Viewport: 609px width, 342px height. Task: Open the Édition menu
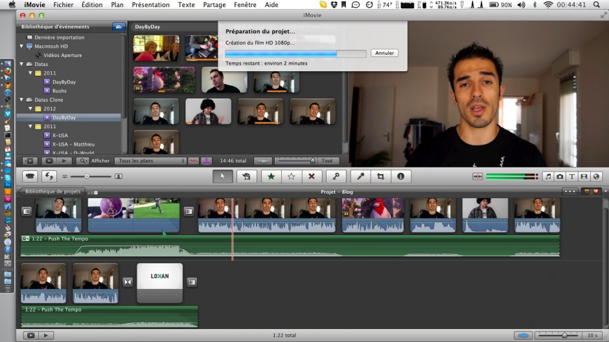(92, 5)
